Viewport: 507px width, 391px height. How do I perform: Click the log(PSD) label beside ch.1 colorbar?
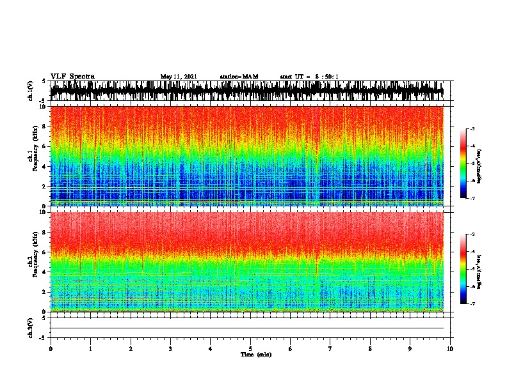[x=479, y=167]
